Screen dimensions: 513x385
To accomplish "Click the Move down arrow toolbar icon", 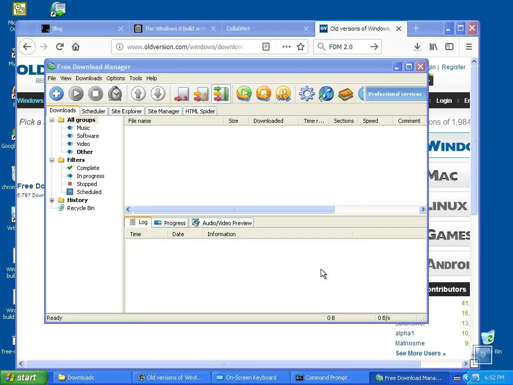I will [158, 94].
